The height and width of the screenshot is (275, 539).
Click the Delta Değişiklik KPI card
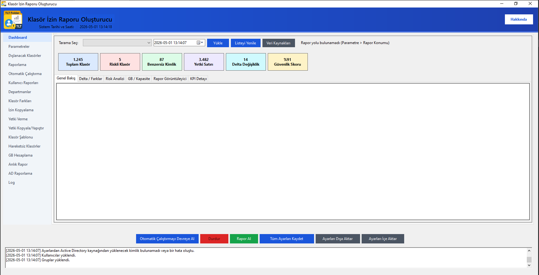point(246,62)
